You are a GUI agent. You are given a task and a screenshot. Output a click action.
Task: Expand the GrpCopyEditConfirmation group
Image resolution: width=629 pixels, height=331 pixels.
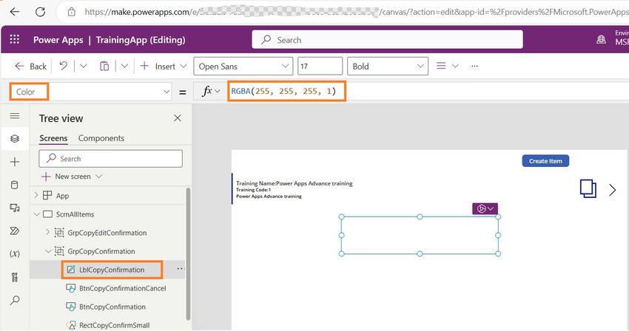(x=48, y=233)
